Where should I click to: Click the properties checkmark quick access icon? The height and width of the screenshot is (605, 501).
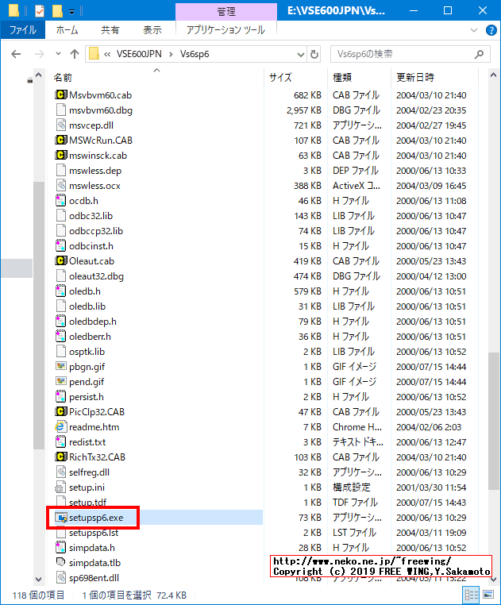click(x=40, y=11)
